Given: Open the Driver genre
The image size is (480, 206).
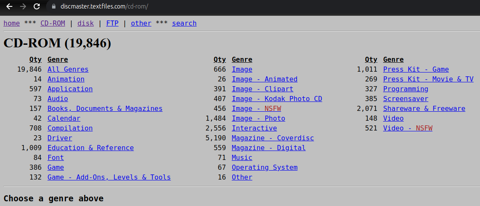Looking at the screenshot, I should (60, 138).
